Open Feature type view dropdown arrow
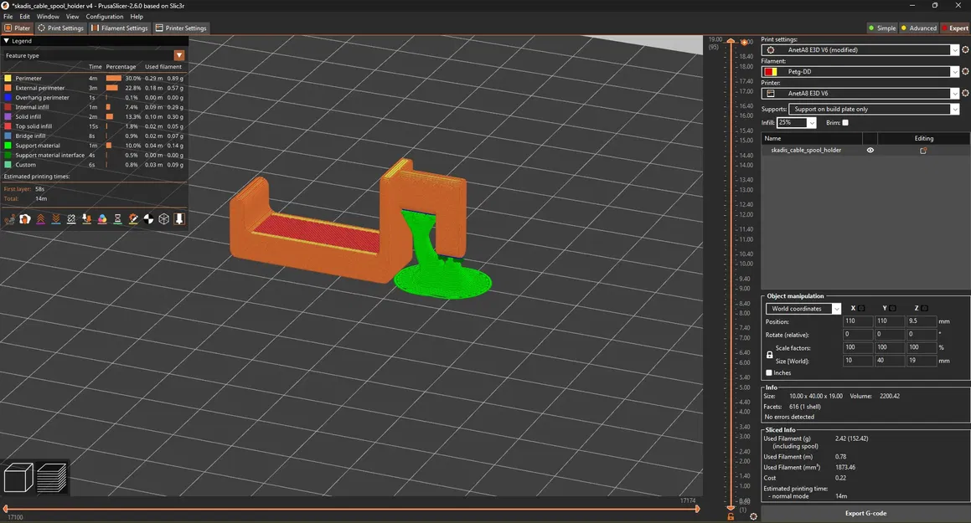Image resolution: width=971 pixels, height=523 pixels. (179, 55)
